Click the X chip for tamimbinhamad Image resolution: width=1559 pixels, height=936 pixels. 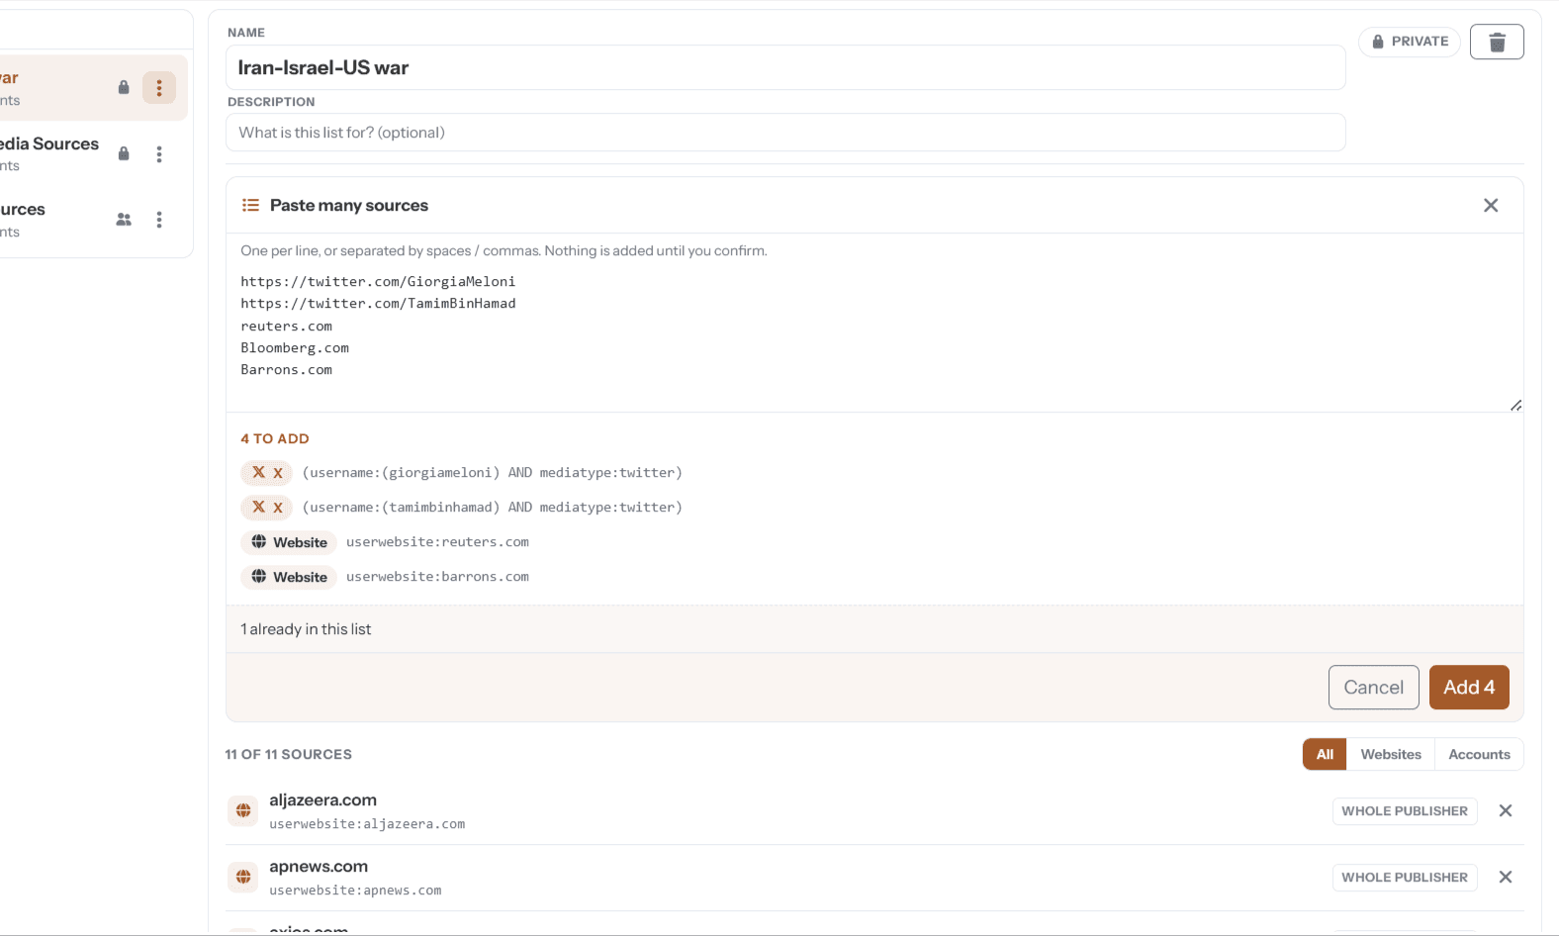(266, 508)
